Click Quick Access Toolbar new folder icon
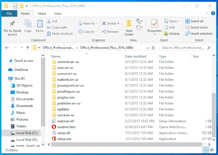This screenshot has height=155, width=218. tap(21, 6)
